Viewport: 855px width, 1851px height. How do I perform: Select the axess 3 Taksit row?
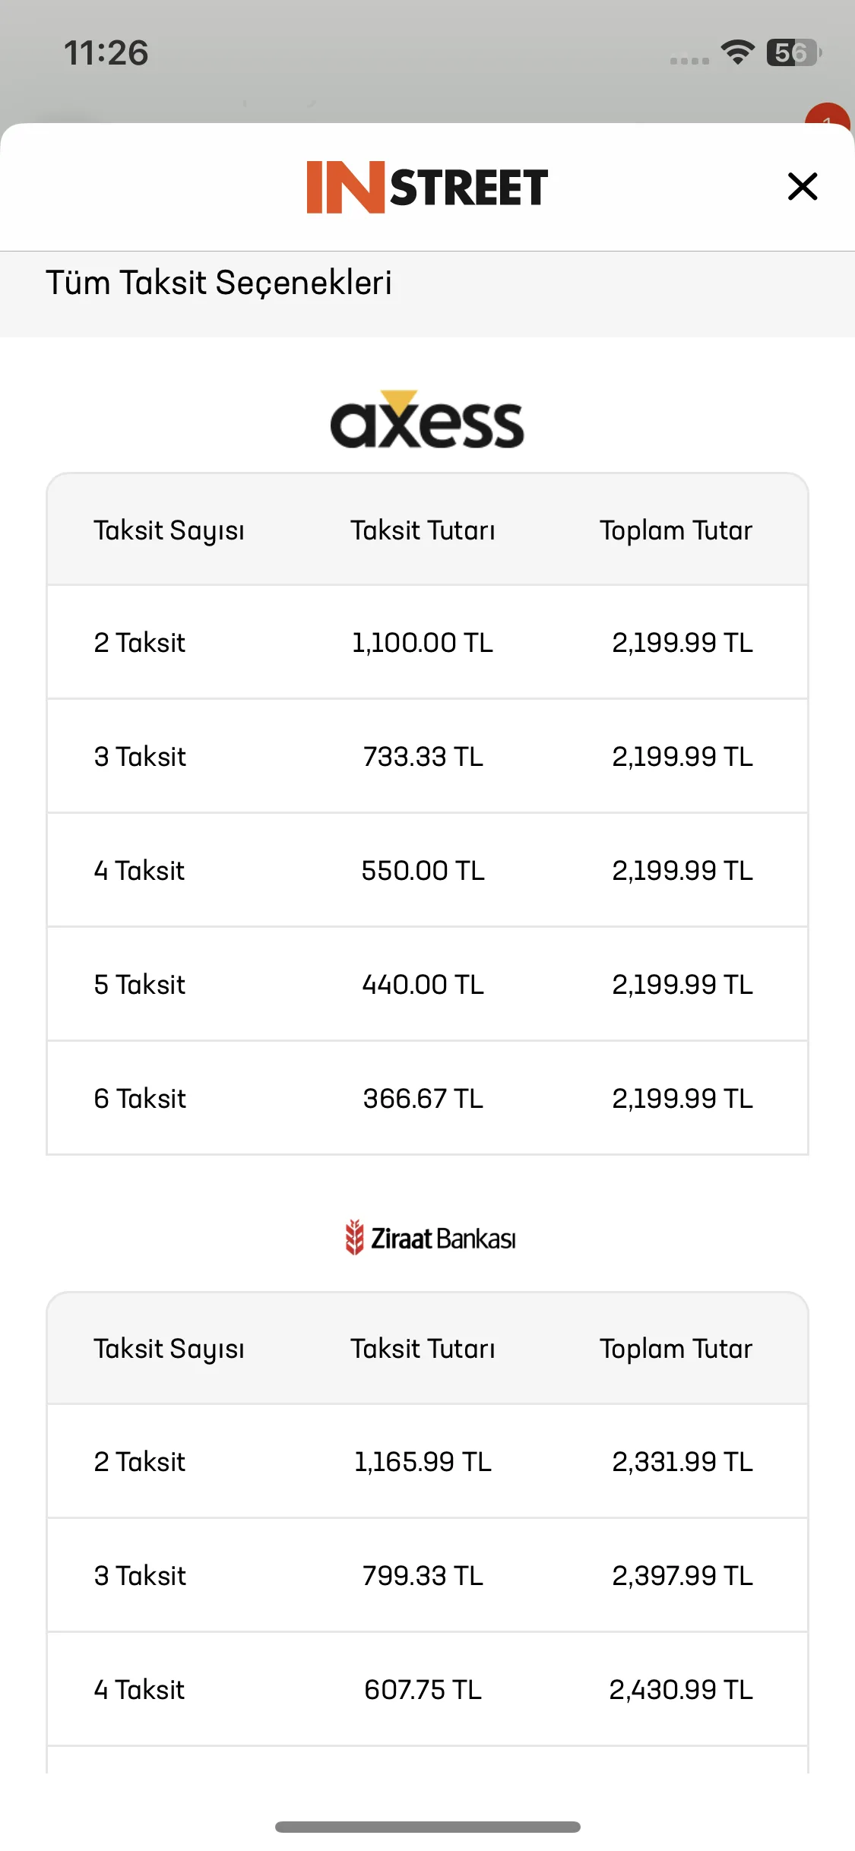[x=427, y=756]
